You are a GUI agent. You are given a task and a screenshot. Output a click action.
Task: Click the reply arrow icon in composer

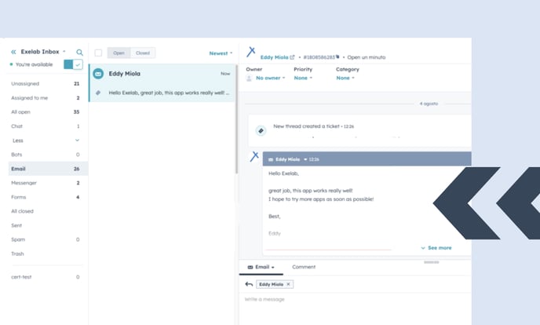click(249, 283)
